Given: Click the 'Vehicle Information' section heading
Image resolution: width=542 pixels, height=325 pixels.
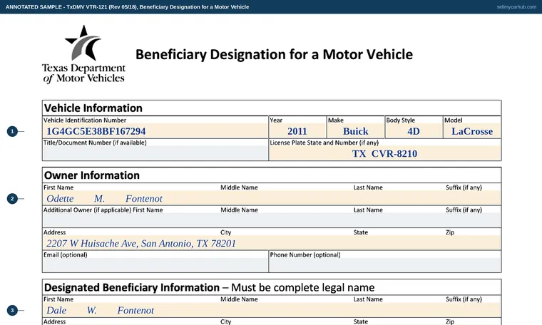Looking at the screenshot, I should point(93,108).
